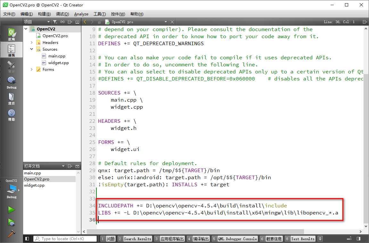The image size is (369, 243).
Task: Open the Open Documents view dropdown
Action: coord(44,166)
